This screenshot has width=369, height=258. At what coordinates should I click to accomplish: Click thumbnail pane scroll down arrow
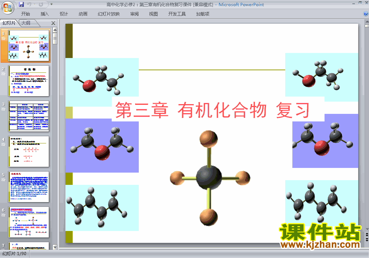[x=55, y=247]
